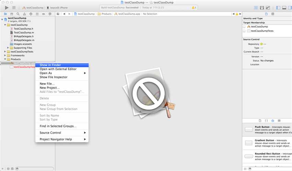This screenshot has height=171, width=292.
Task: Click testClassDump.app in the jump bar
Action: click(x=127, y=14)
